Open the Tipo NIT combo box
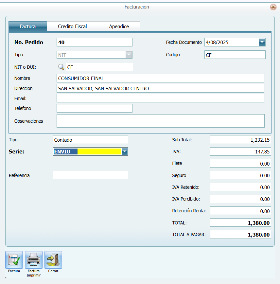 (129, 55)
